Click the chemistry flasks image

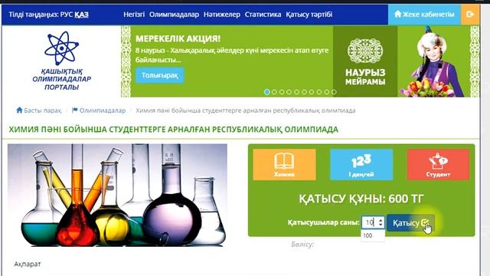pyautogui.click(x=117, y=195)
